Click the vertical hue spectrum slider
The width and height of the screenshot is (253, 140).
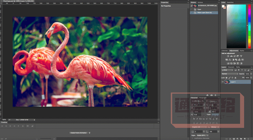click(x=249, y=26)
